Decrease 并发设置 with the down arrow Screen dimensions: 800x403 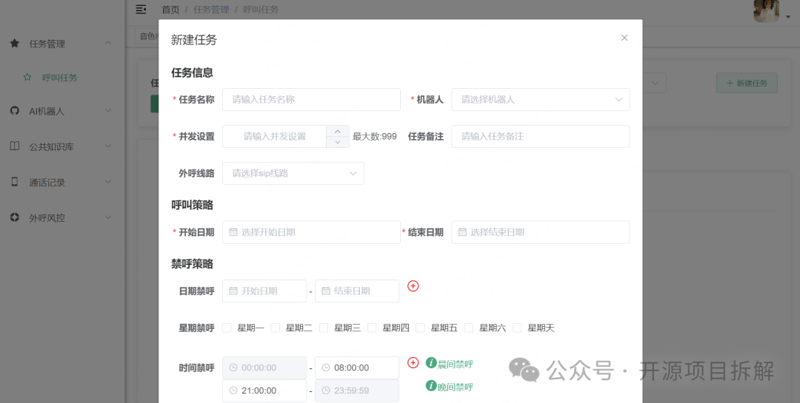point(338,142)
